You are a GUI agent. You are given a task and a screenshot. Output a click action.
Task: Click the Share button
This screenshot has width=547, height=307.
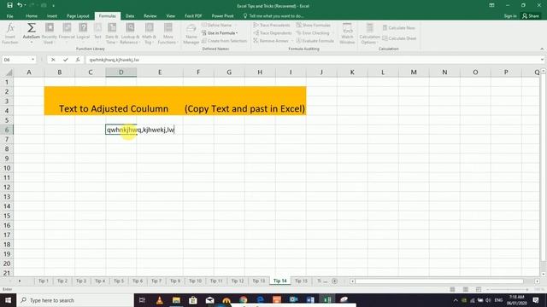point(530,16)
